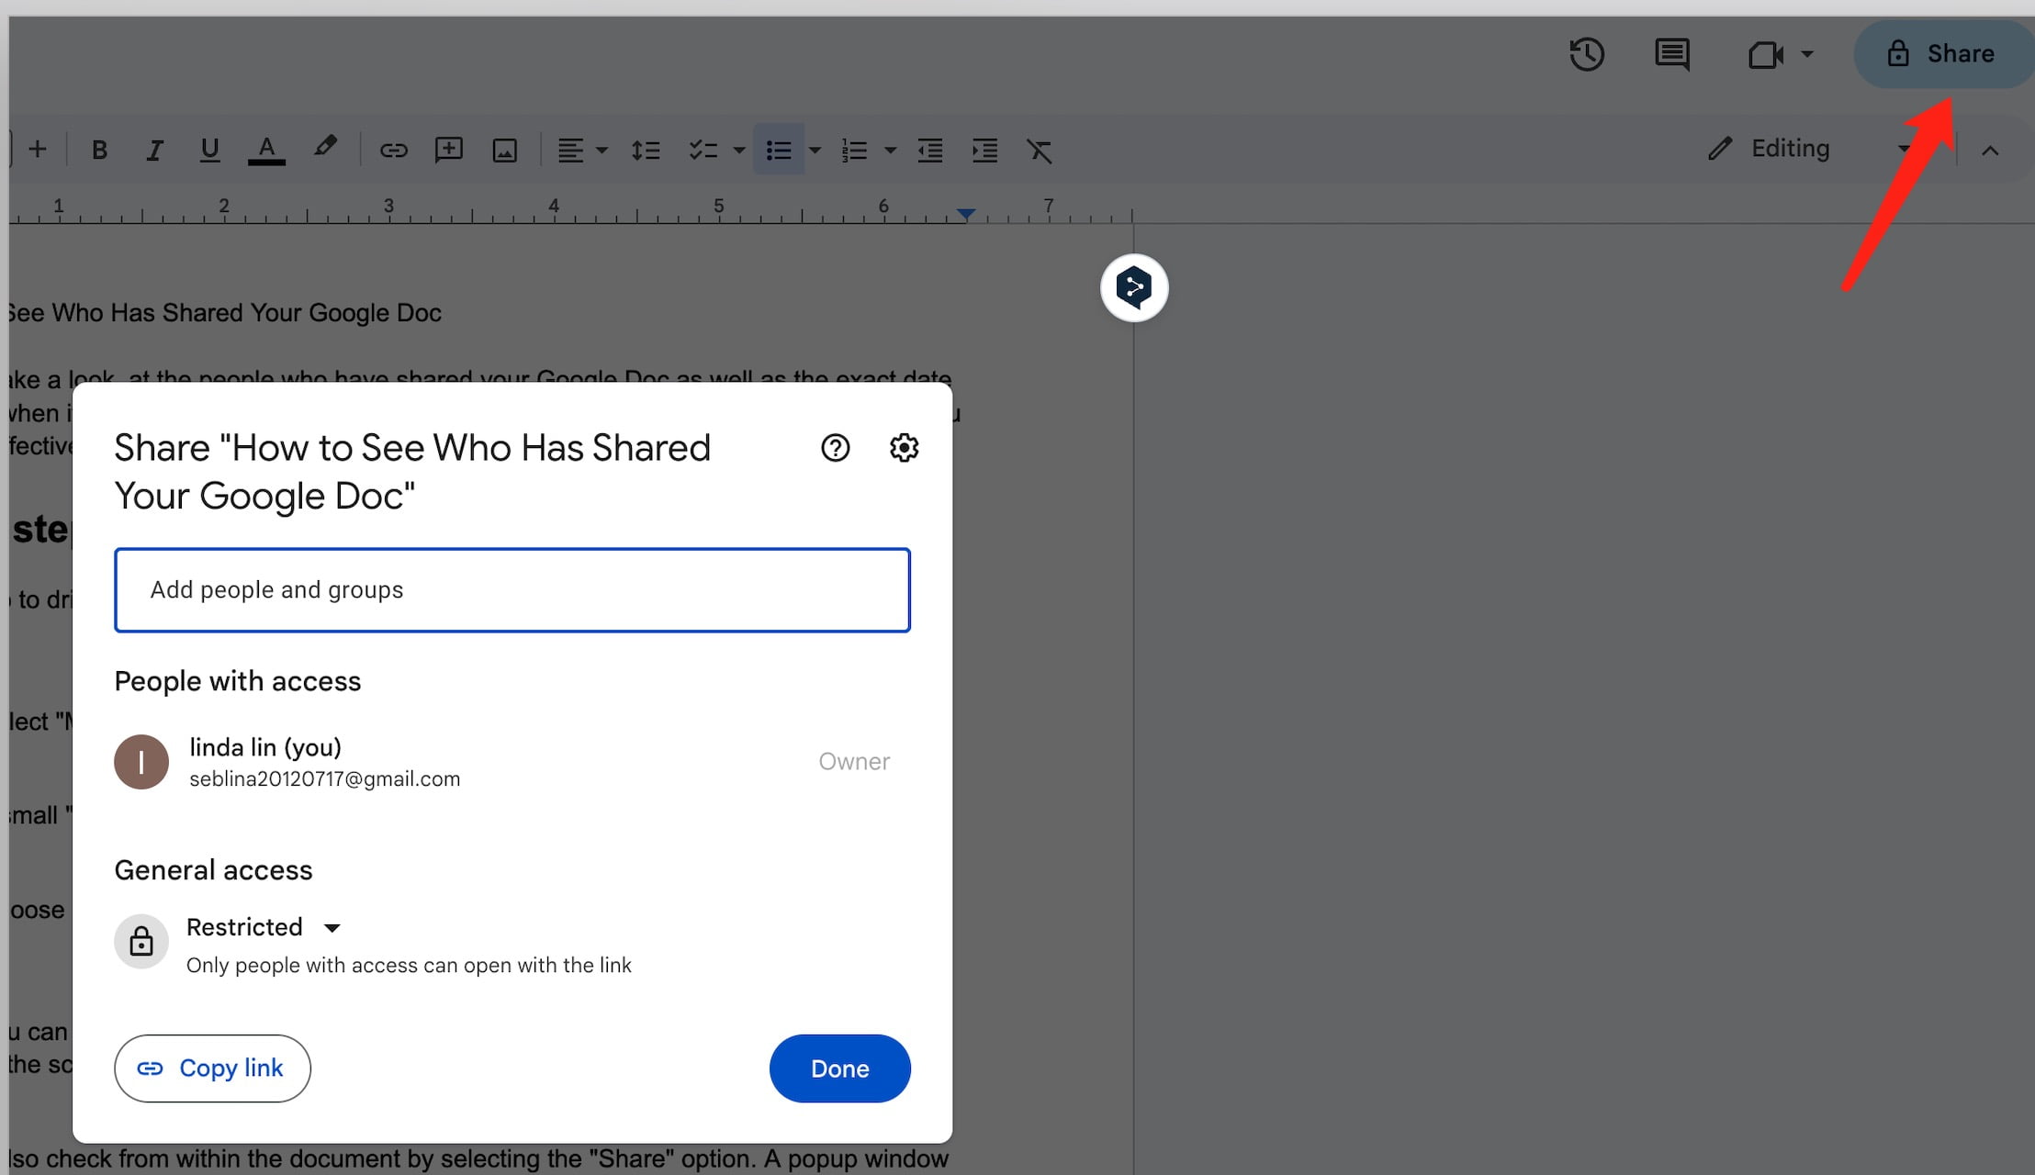Add a comment from toolbar
The height and width of the screenshot is (1175, 2035).
tap(448, 150)
